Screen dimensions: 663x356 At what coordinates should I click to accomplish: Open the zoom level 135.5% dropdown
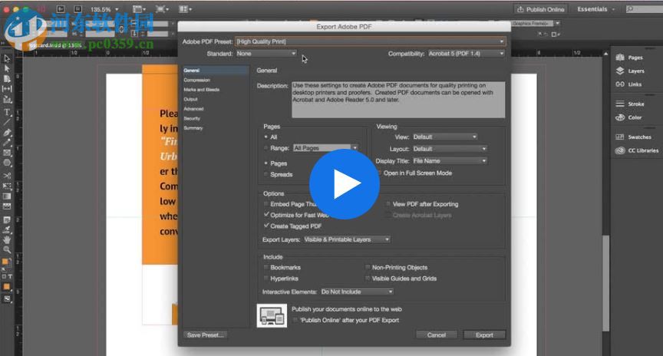pos(105,9)
